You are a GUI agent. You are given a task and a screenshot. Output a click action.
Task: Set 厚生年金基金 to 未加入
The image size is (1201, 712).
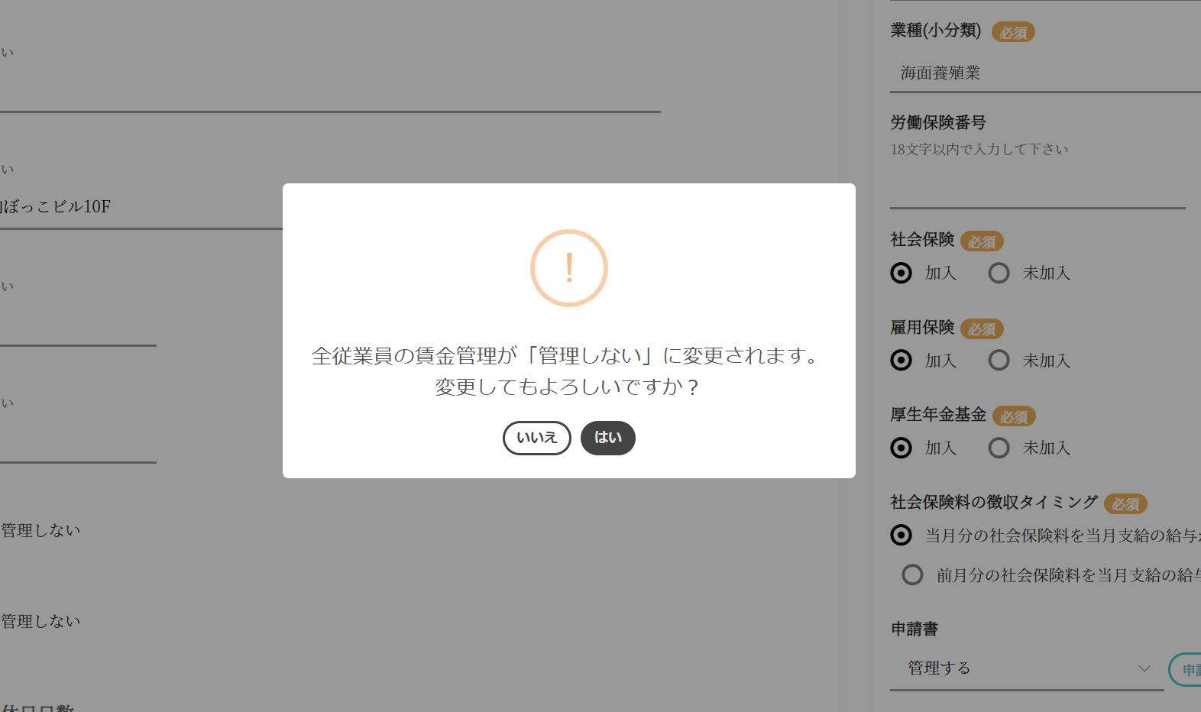click(999, 448)
